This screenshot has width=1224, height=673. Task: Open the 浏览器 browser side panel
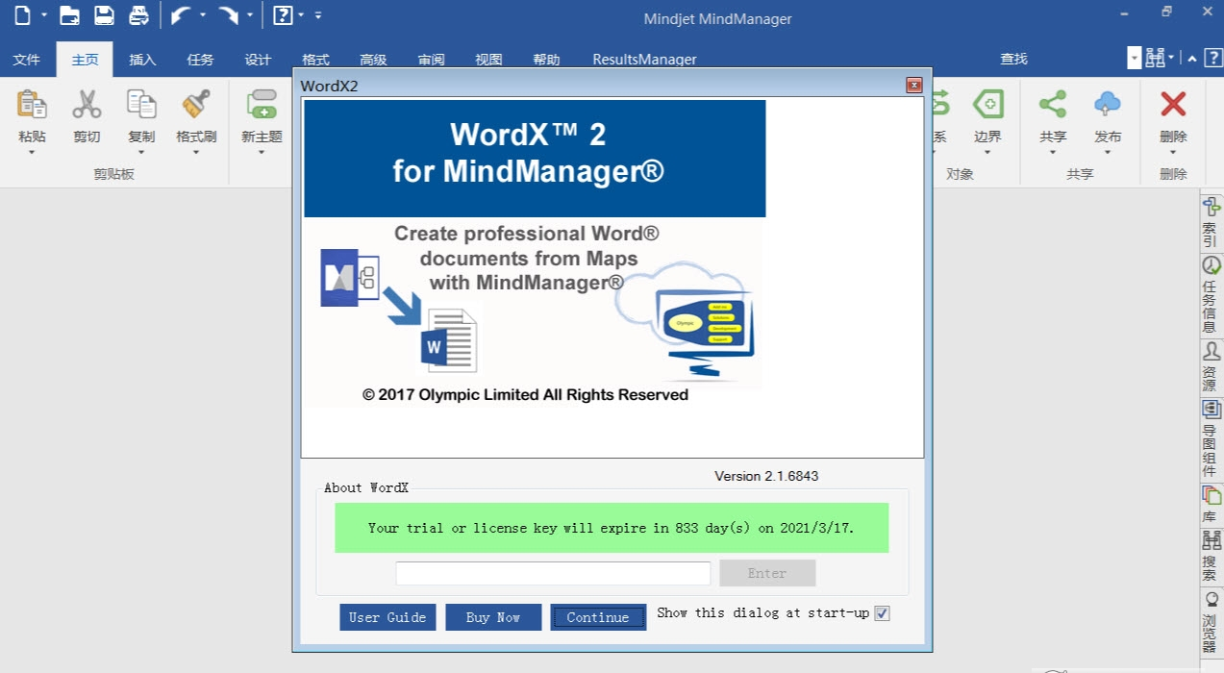click(x=1211, y=622)
